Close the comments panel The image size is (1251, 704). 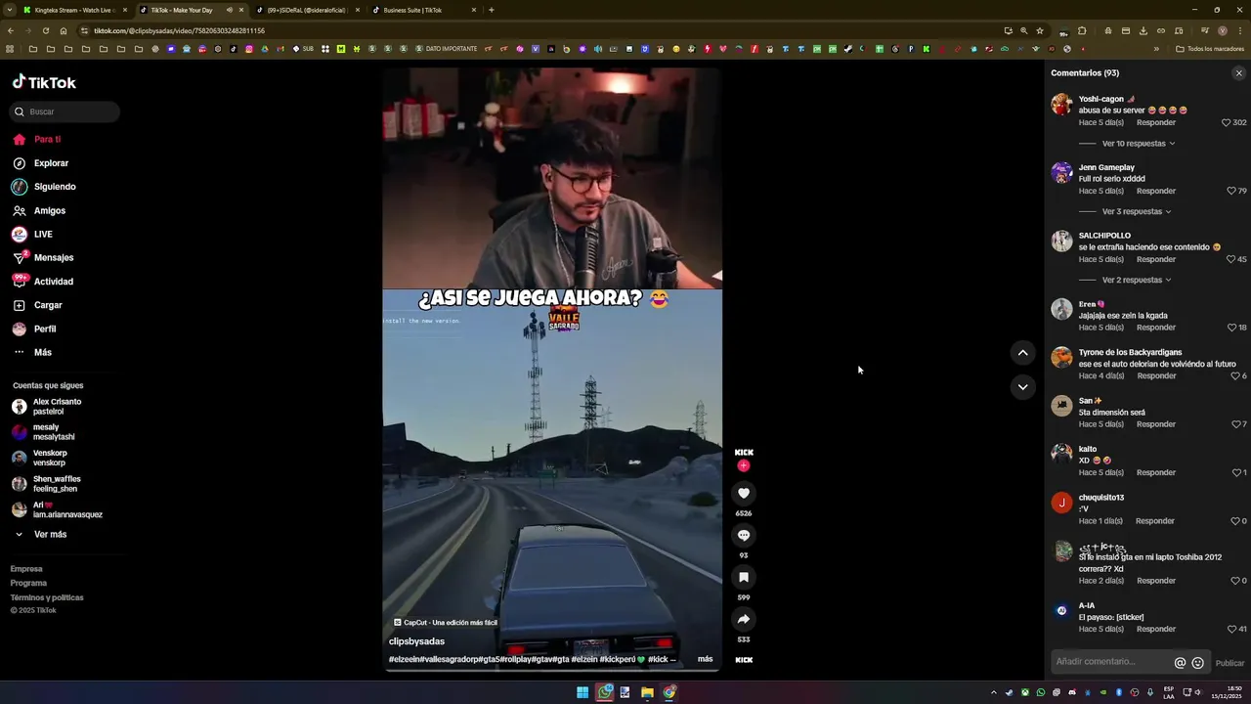(x=1239, y=73)
